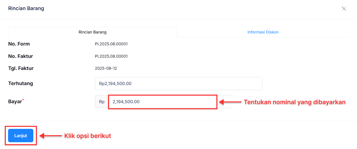Screen dimensions: 357x149
Task: Click the "Klik opsi berikut" annotation text
Action: 88,136
